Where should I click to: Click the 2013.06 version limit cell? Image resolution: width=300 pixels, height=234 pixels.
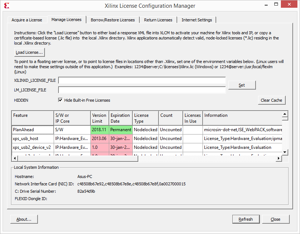tap(100, 139)
